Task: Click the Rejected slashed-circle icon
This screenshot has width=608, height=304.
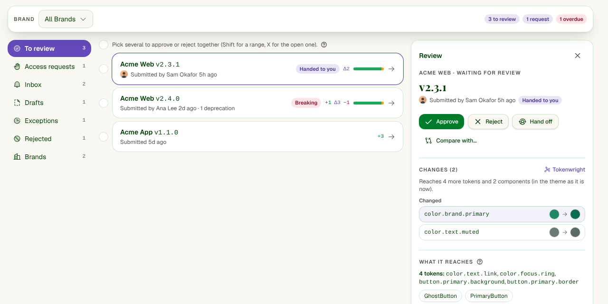Action: [17, 139]
